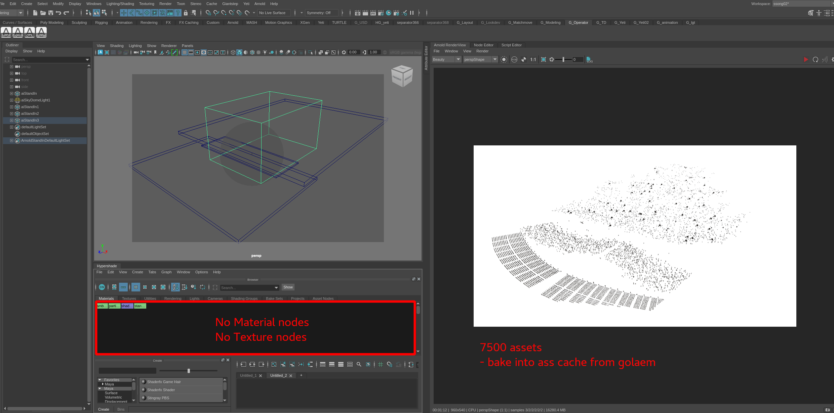Toggle the lock icon in the status line

[186, 13]
